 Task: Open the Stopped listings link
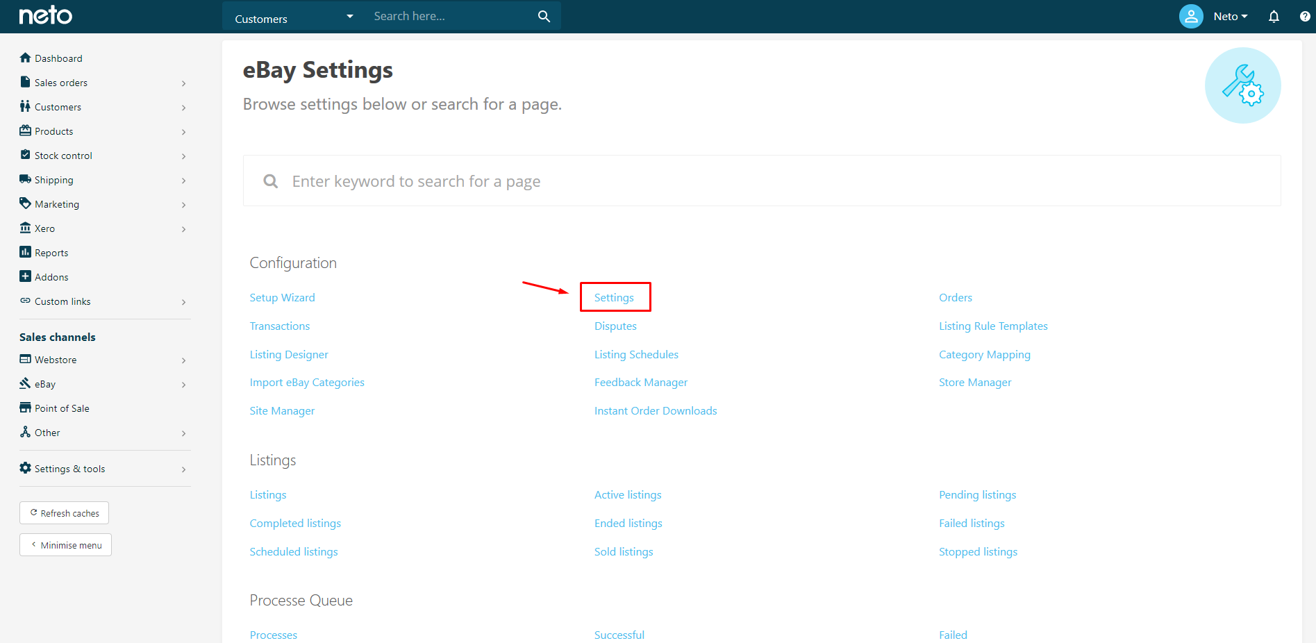coord(978,551)
